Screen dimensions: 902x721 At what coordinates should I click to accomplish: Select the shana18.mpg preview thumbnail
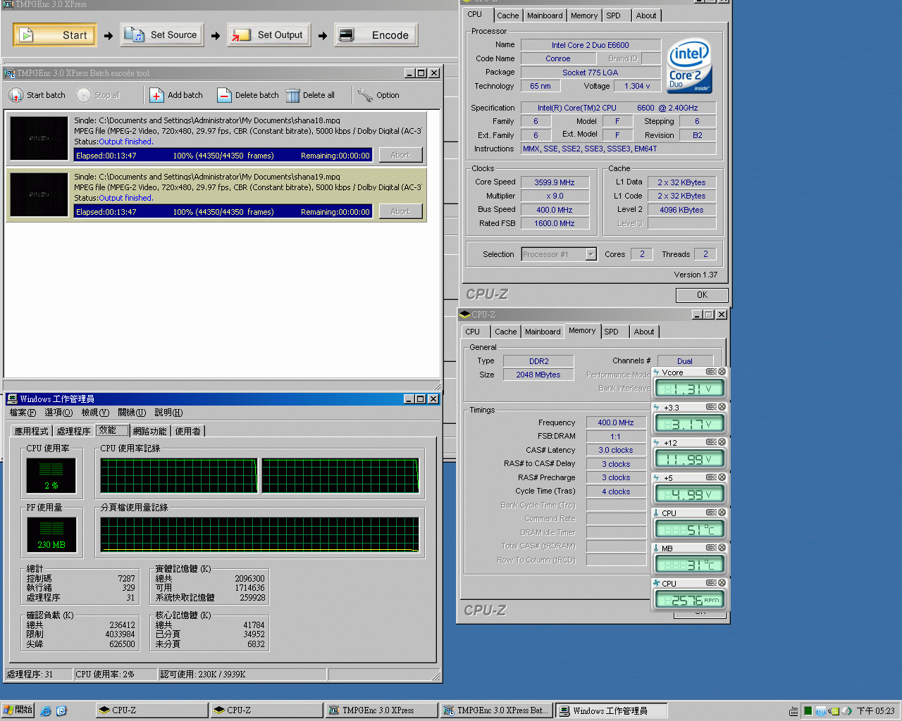coord(39,138)
